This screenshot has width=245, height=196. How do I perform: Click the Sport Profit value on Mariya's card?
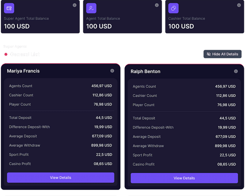pos(104,154)
